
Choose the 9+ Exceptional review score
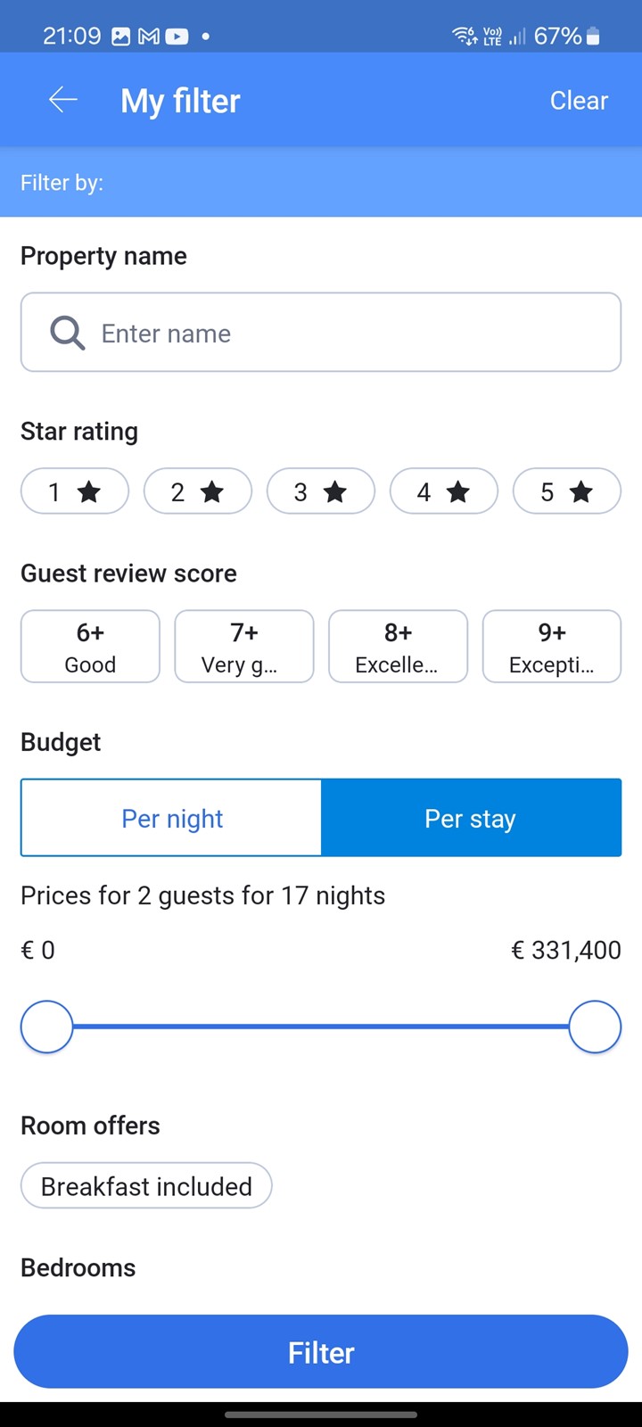[x=551, y=647]
